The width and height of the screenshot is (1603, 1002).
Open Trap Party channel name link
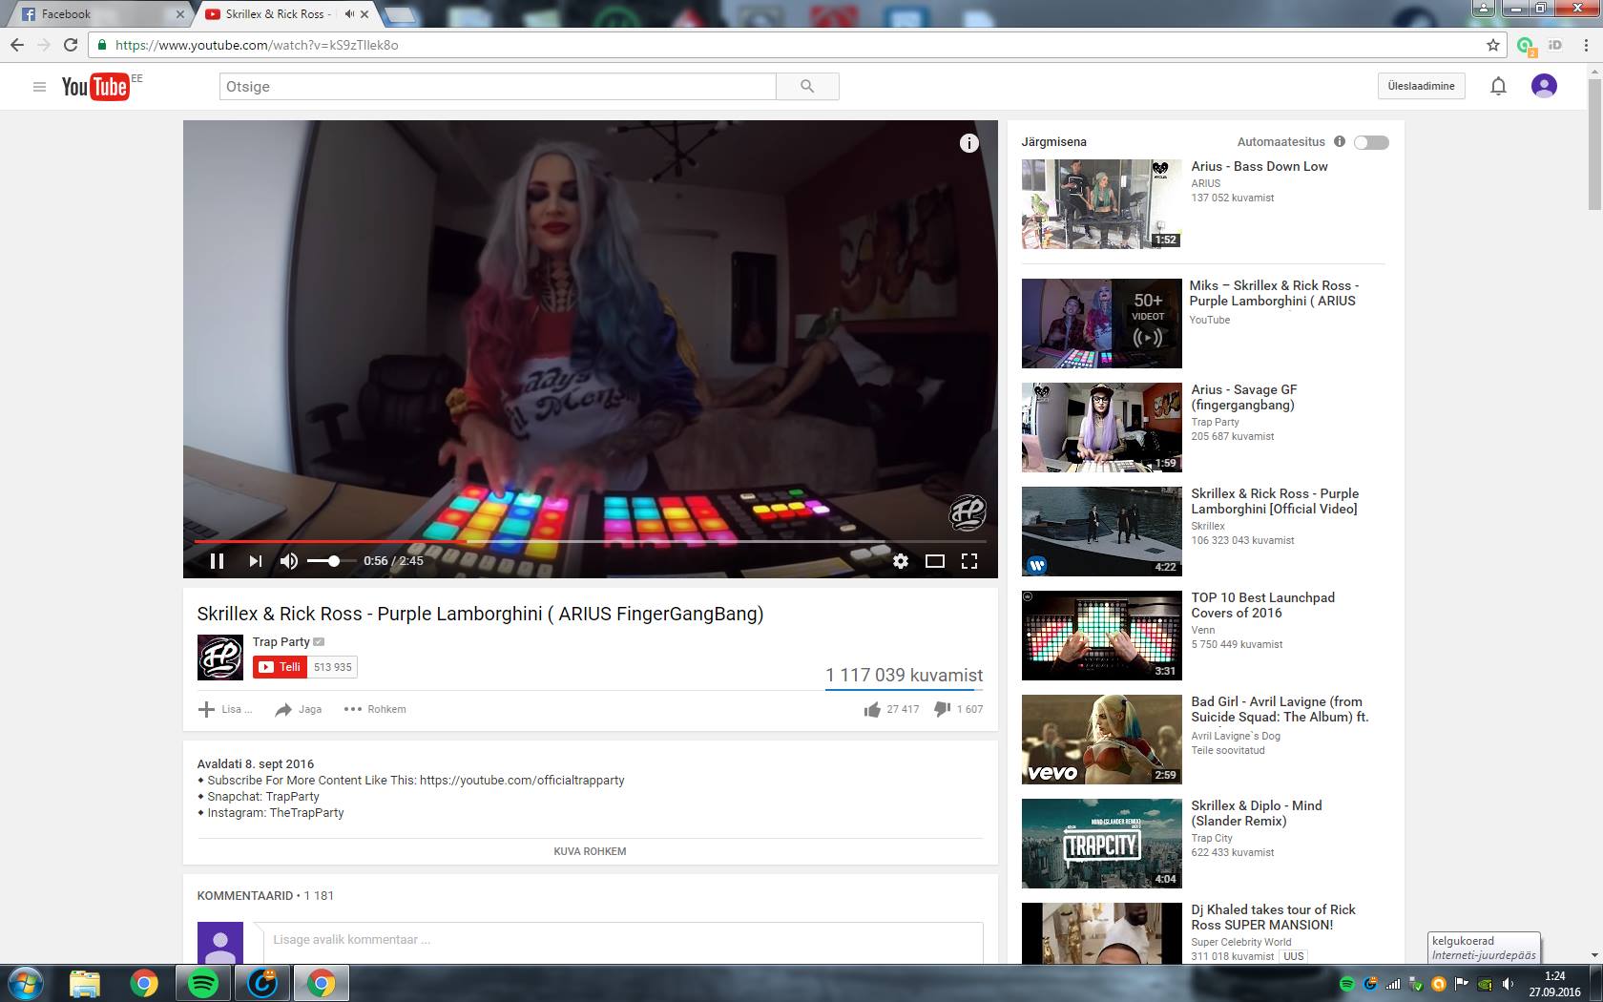pyautogui.click(x=281, y=642)
